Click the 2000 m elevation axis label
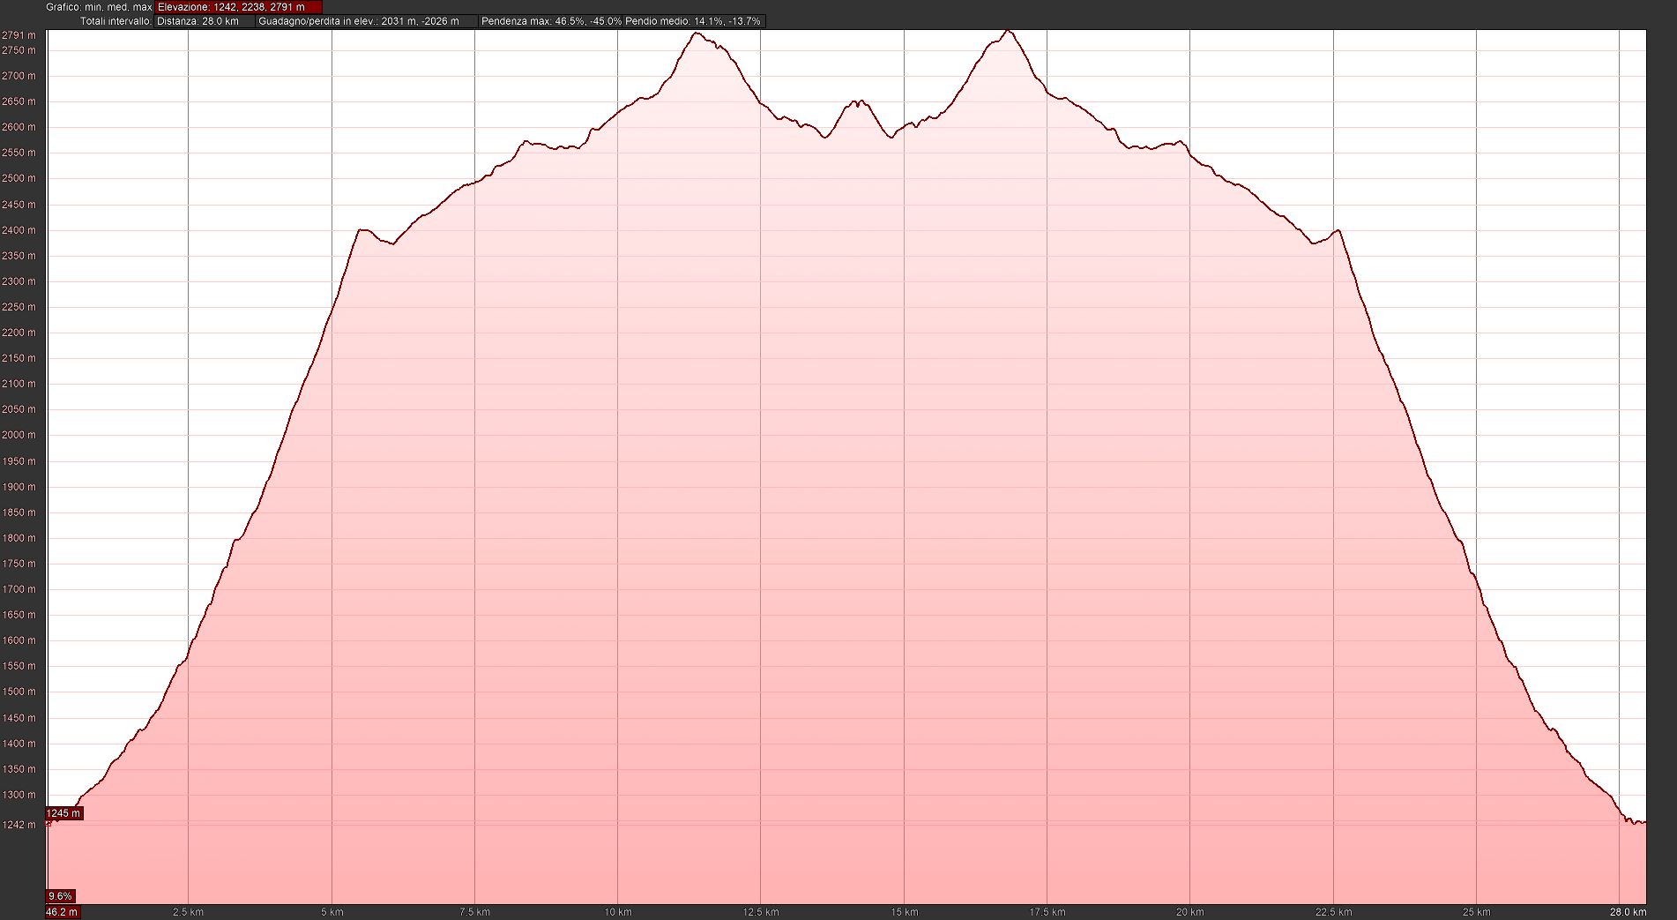Image resolution: width=1677 pixels, height=920 pixels. click(19, 435)
